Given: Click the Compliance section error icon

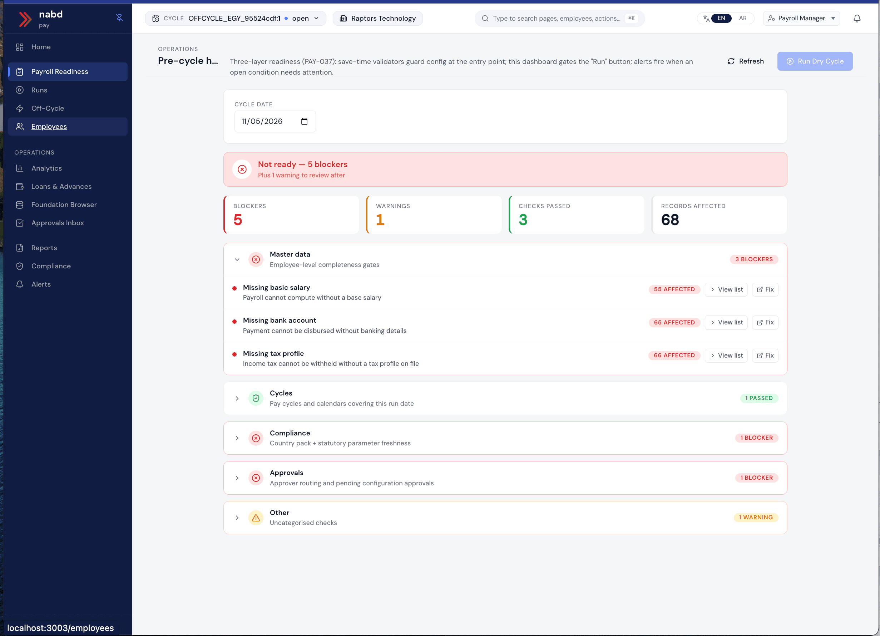Looking at the screenshot, I should point(256,438).
